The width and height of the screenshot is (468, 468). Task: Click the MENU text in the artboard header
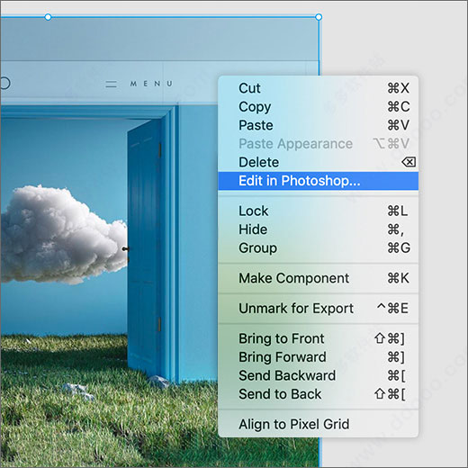(x=151, y=84)
